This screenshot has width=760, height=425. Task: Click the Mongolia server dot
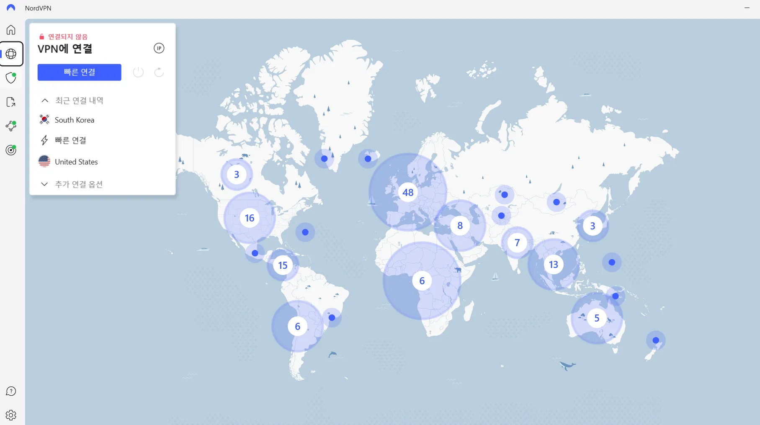(556, 202)
